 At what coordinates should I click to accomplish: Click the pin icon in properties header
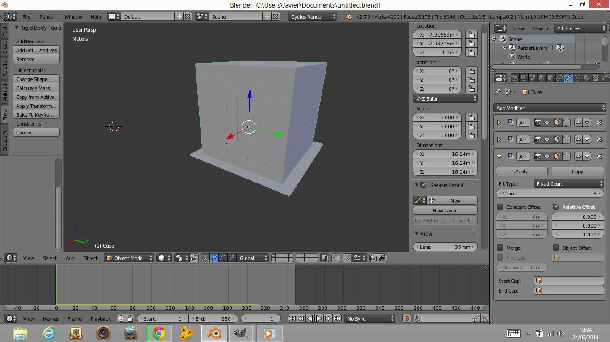point(497,92)
